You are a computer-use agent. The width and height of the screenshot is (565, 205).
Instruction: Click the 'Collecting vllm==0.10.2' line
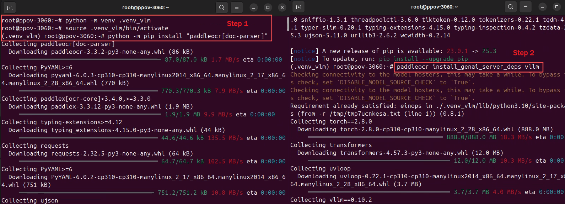tap(331, 200)
